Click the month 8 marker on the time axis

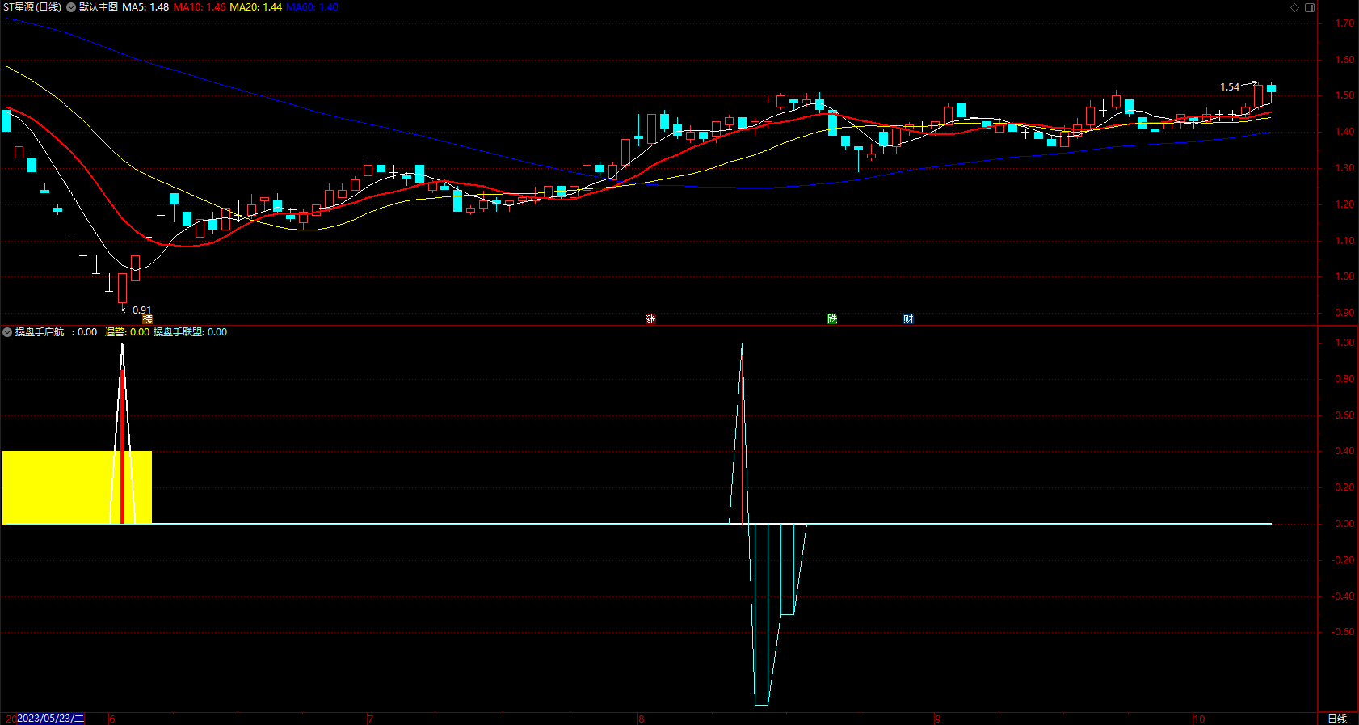coord(642,719)
